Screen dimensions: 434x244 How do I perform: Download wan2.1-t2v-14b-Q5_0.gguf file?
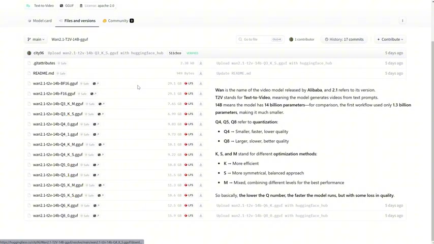coord(201,165)
